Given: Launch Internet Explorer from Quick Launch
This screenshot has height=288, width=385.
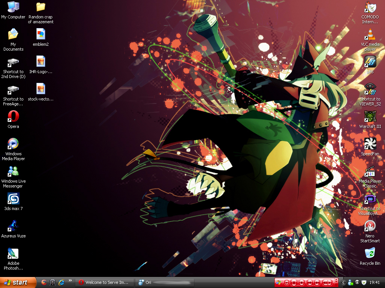Looking at the screenshot, I should [61, 282].
